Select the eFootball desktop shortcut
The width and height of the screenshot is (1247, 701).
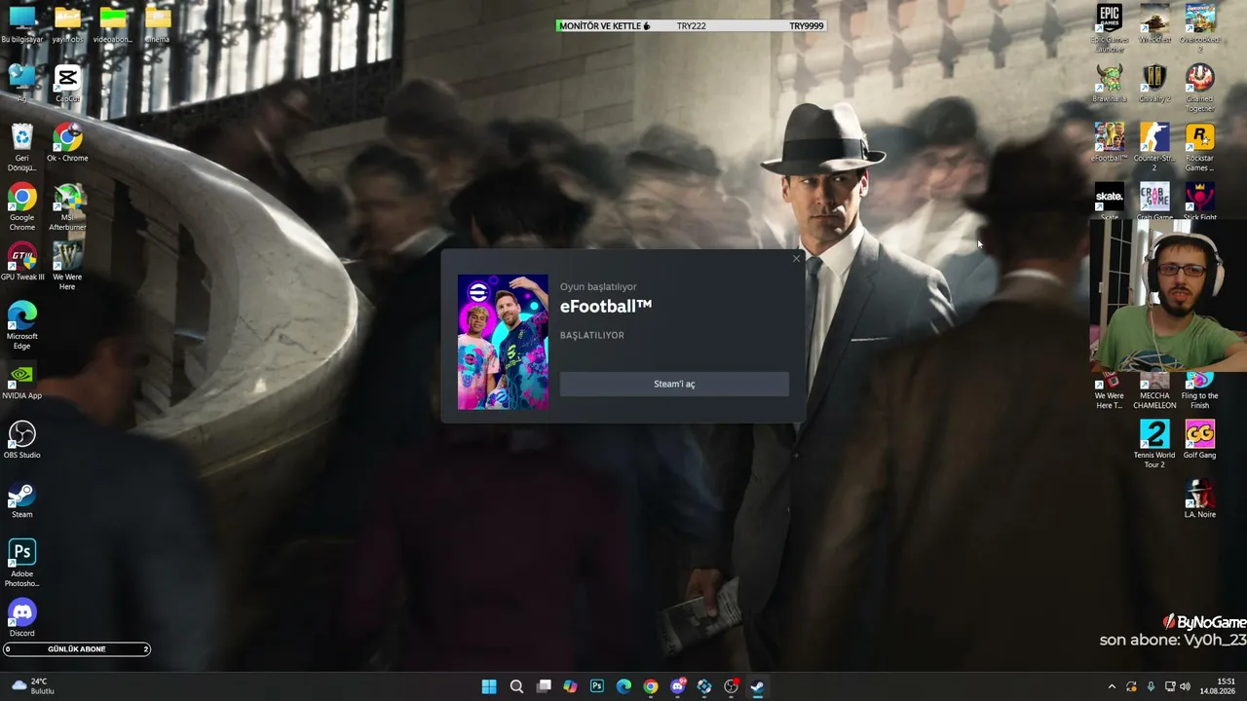pos(1109,142)
